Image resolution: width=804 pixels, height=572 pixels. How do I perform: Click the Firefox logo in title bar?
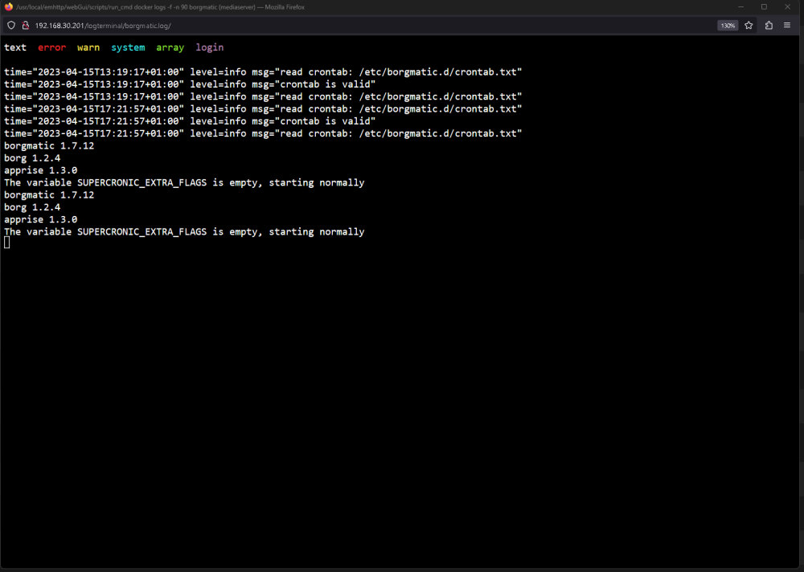click(x=8, y=6)
